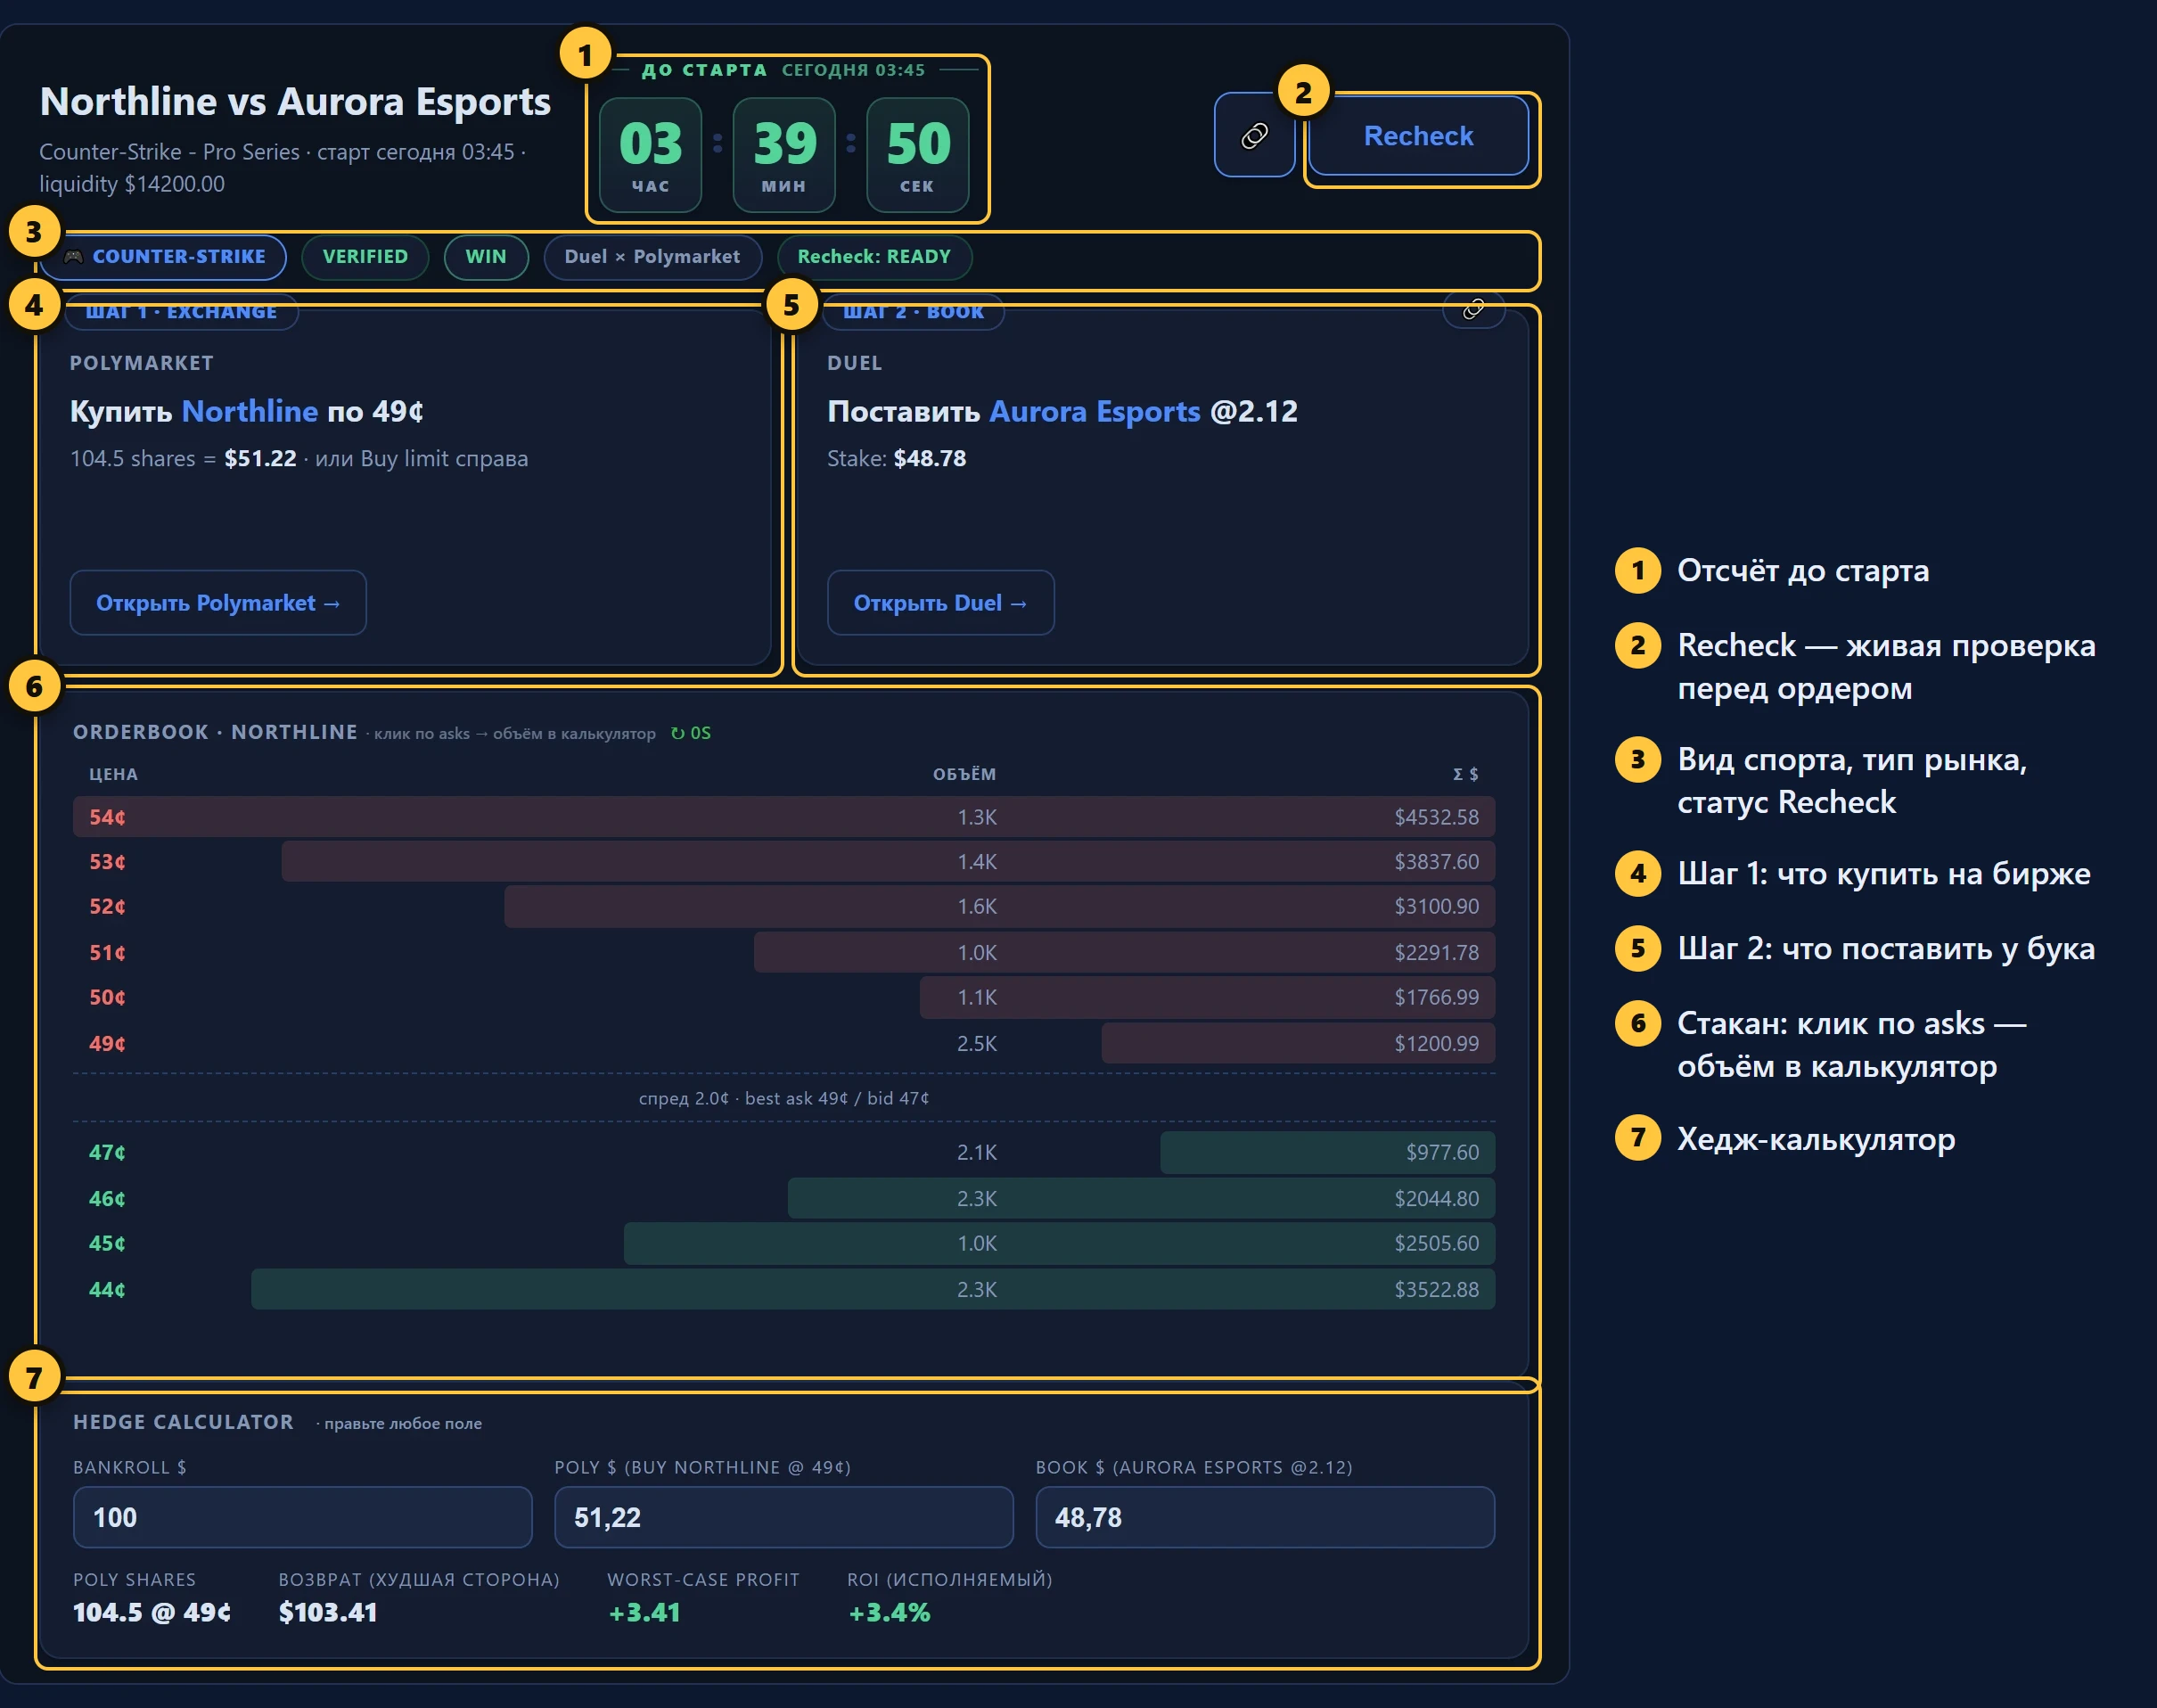Click the VERIFIED badge

tap(365, 257)
